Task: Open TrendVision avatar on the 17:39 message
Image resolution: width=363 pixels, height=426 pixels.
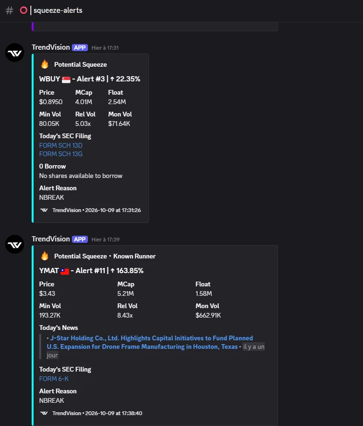Action: pyautogui.click(x=15, y=244)
